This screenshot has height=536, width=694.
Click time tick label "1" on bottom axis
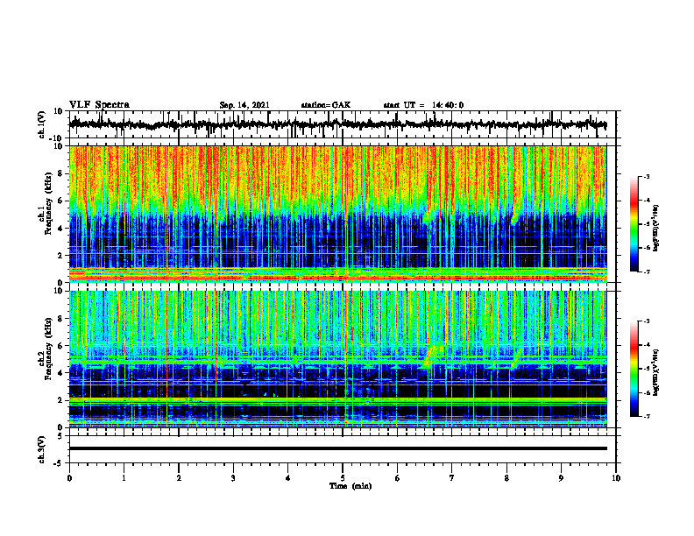(124, 478)
